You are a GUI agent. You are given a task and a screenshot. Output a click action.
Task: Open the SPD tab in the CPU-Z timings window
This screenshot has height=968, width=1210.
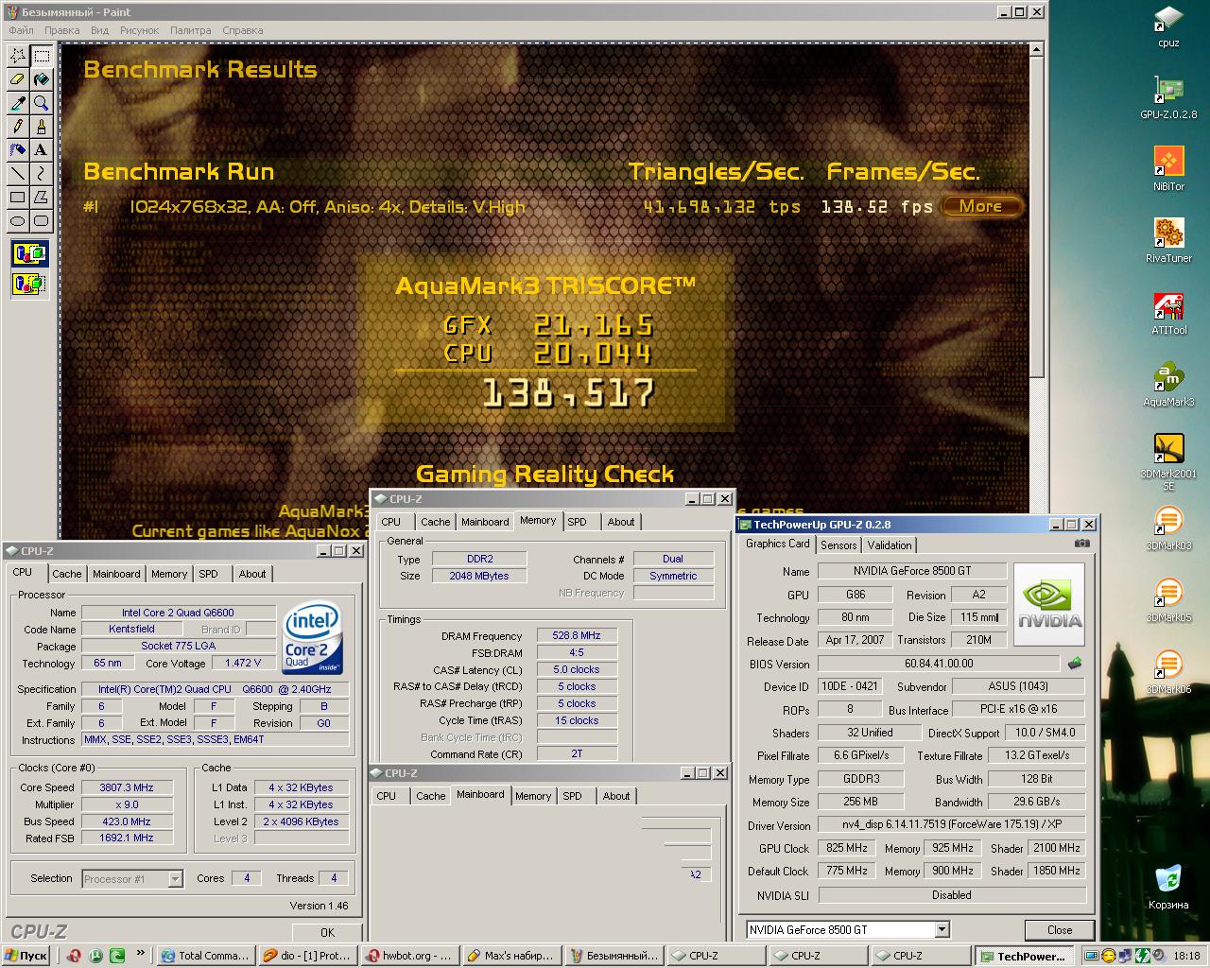tap(577, 522)
